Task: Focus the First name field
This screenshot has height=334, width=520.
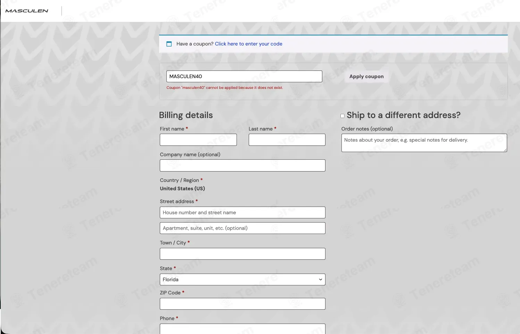Action: [198, 140]
